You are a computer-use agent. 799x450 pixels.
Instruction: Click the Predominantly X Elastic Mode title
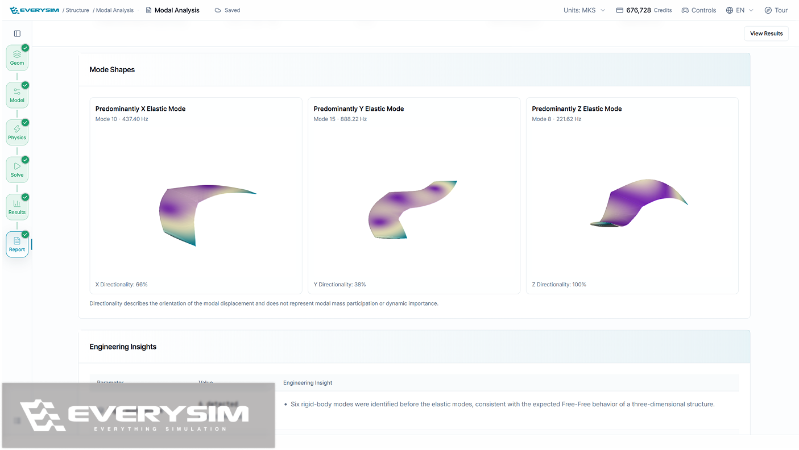(x=140, y=109)
